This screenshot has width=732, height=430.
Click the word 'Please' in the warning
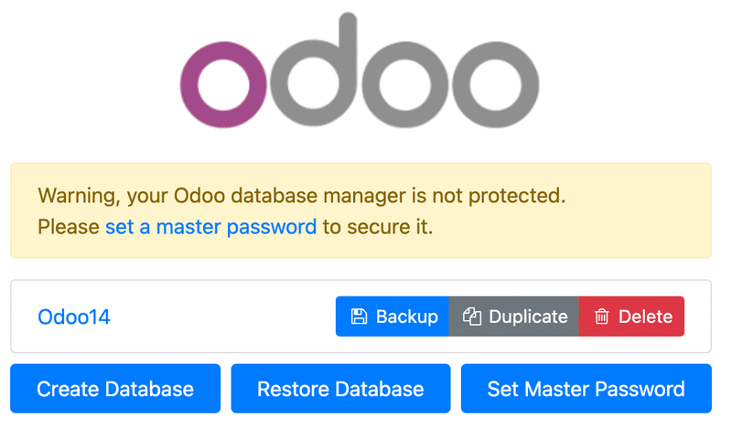pyautogui.click(x=69, y=227)
